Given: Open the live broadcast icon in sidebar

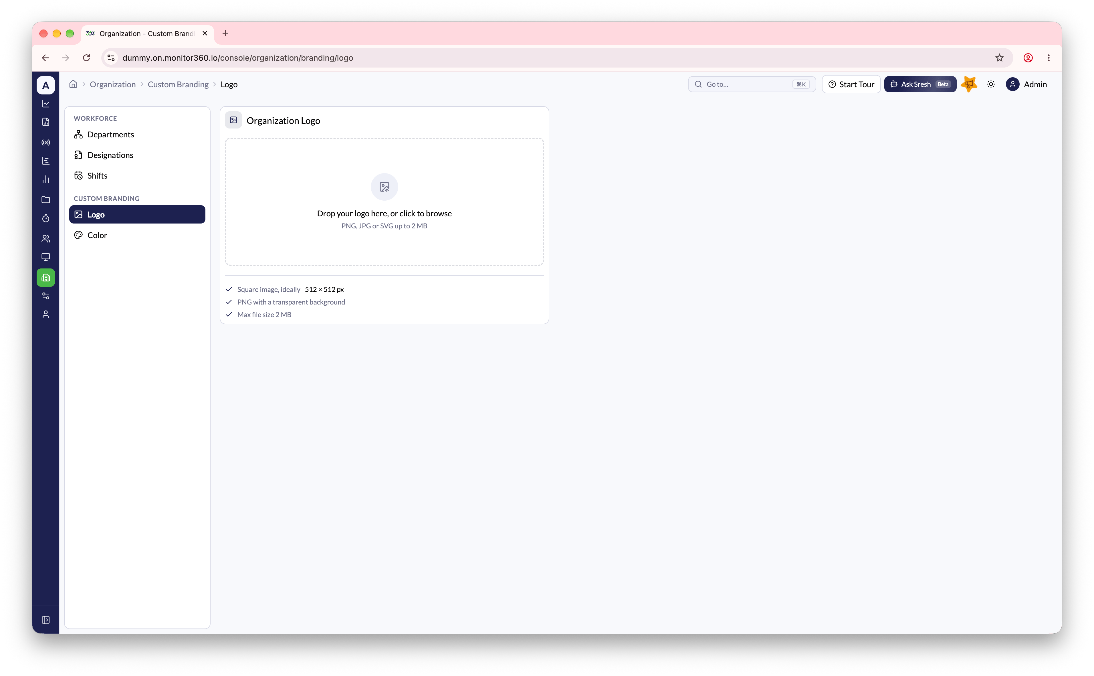Looking at the screenshot, I should point(45,143).
